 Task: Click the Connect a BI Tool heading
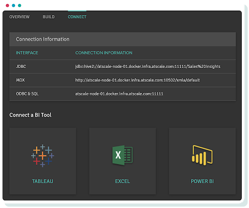pos(30,115)
